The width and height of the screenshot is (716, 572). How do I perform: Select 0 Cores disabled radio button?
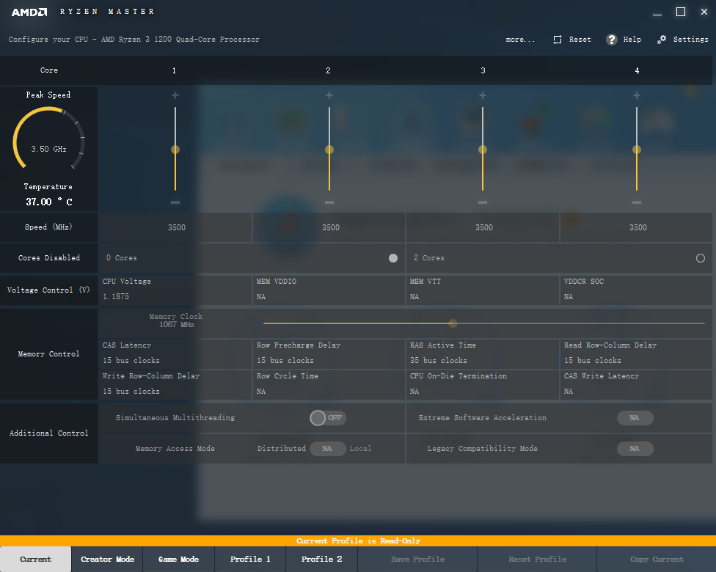(393, 258)
